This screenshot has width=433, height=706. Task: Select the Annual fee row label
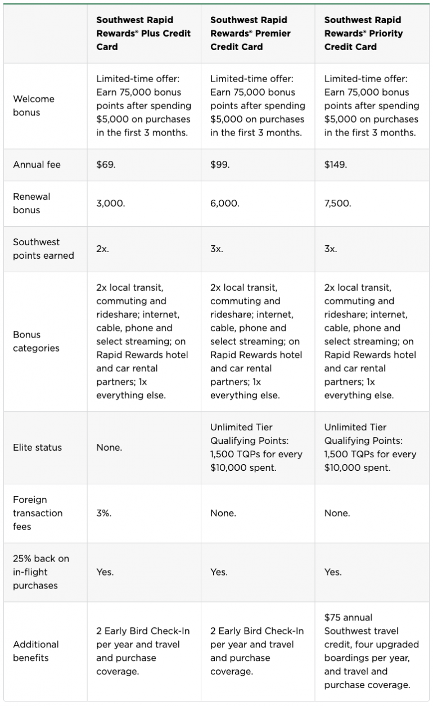pyautogui.click(x=37, y=165)
